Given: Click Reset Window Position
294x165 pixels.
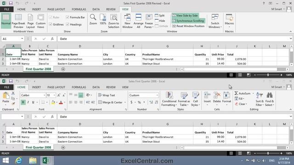Looking at the screenshot, I should click(188, 26).
